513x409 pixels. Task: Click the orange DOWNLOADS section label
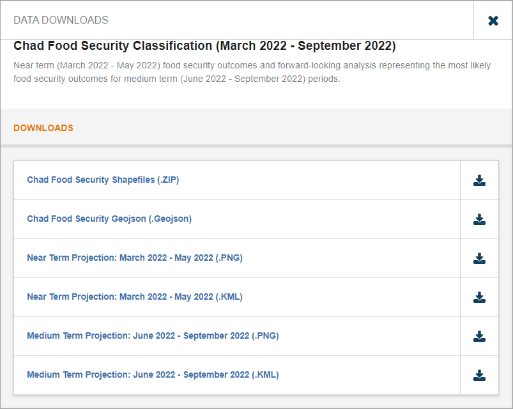(43, 128)
